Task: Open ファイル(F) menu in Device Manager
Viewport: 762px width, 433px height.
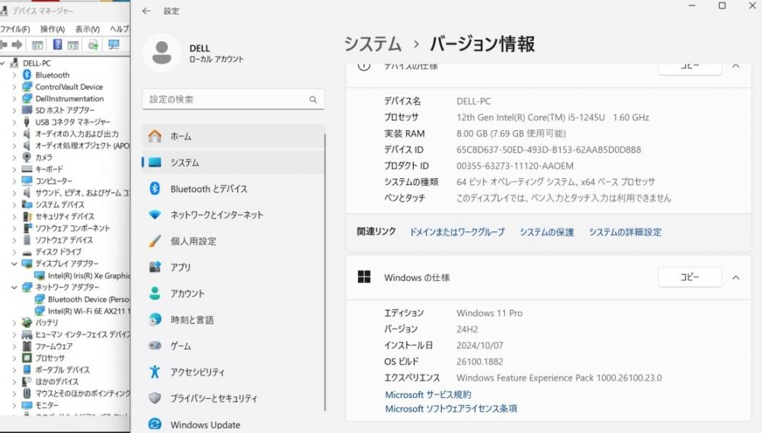Action: pos(15,29)
